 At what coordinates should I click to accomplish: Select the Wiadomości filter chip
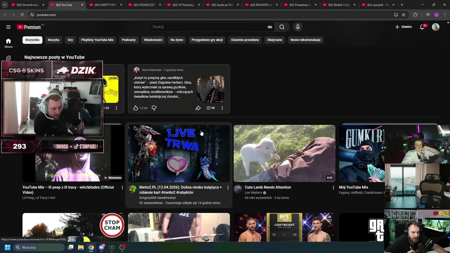(153, 40)
